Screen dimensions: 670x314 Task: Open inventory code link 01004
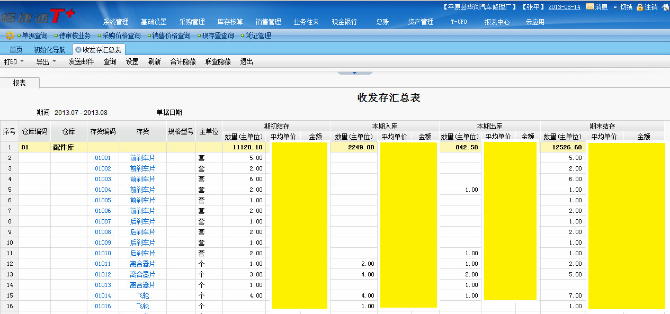[x=103, y=190]
